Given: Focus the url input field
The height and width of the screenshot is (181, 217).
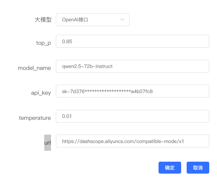Looking at the screenshot, I should tap(132, 141).
